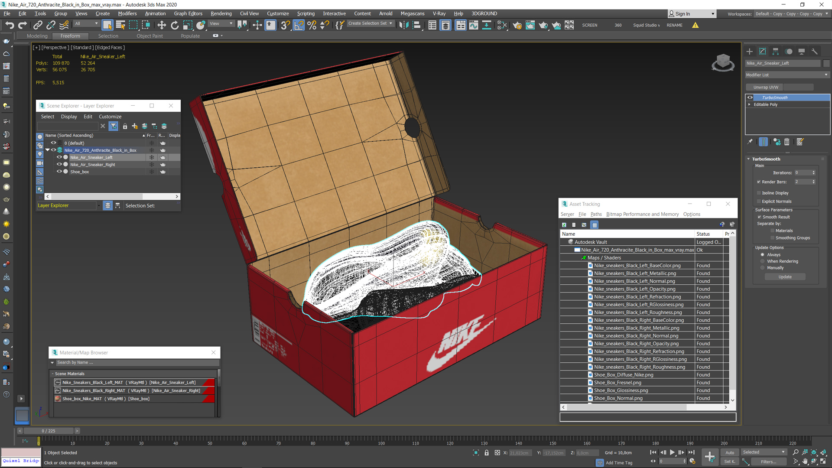Open Customize menu in Scene Explorer
The image size is (832, 468).
(x=110, y=117)
